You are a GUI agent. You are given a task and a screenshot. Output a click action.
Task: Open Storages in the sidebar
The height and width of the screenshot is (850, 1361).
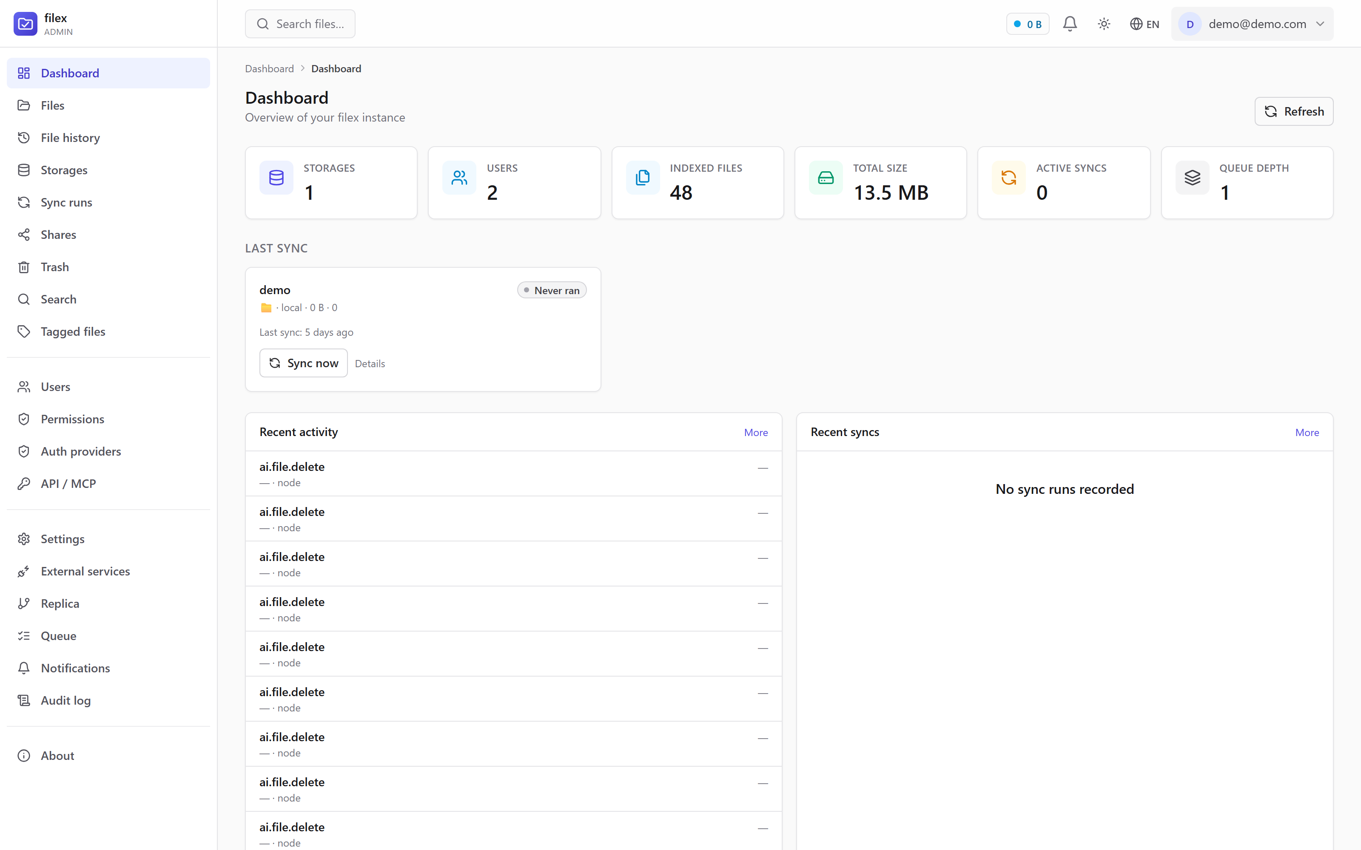coord(108,170)
